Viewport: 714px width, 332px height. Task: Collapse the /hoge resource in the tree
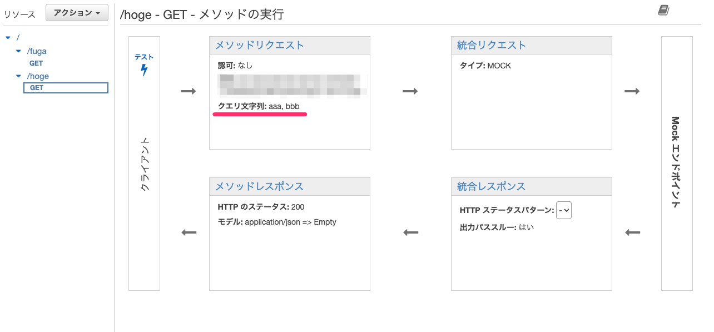point(18,76)
